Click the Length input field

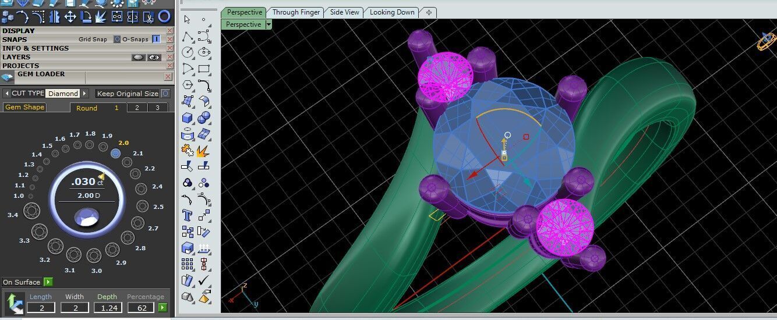[41, 307]
